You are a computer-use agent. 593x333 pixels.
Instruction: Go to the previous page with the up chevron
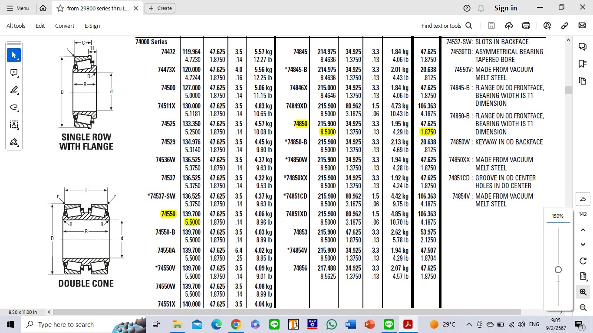click(583, 230)
